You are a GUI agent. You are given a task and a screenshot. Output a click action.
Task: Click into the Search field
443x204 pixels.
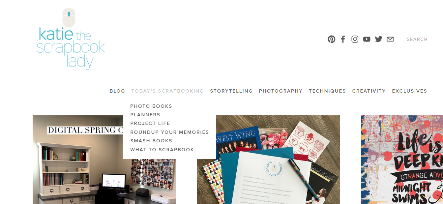417,39
